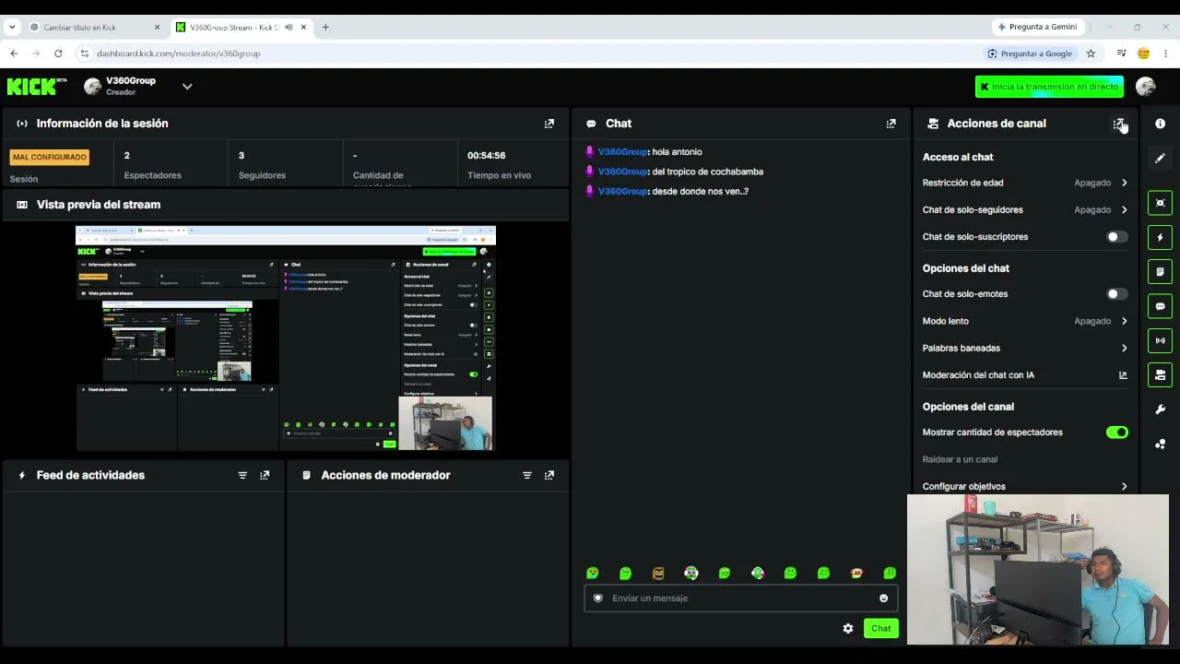Open the wrench tools icon in sidebar

tap(1160, 409)
